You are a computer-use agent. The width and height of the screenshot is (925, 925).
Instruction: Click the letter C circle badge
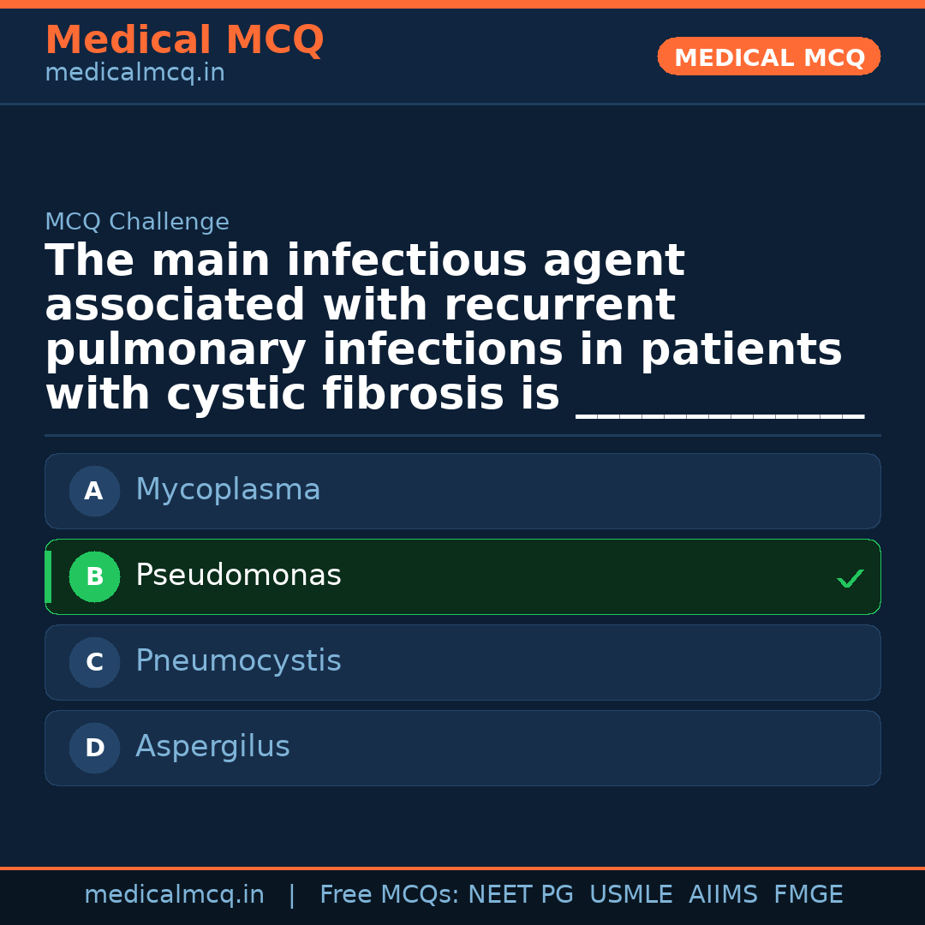pyautogui.click(x=94, y=662)
